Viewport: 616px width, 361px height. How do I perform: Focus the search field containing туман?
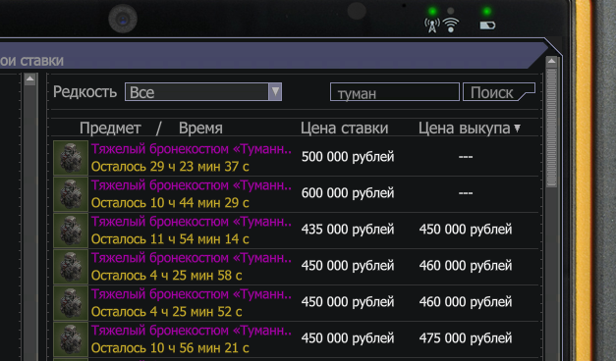(394, 92)
